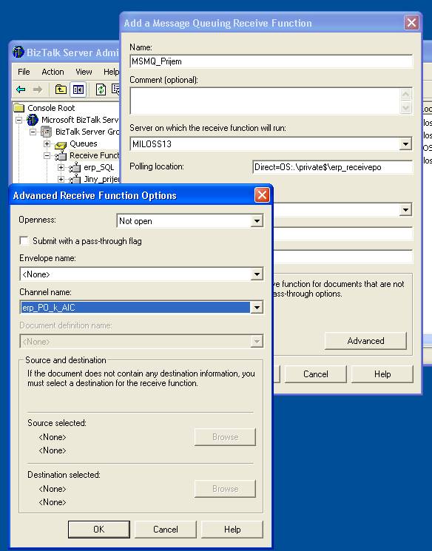Select the Jiny_prijem tree item
Viewport: 432px width, 551px height.
[101, 179]
